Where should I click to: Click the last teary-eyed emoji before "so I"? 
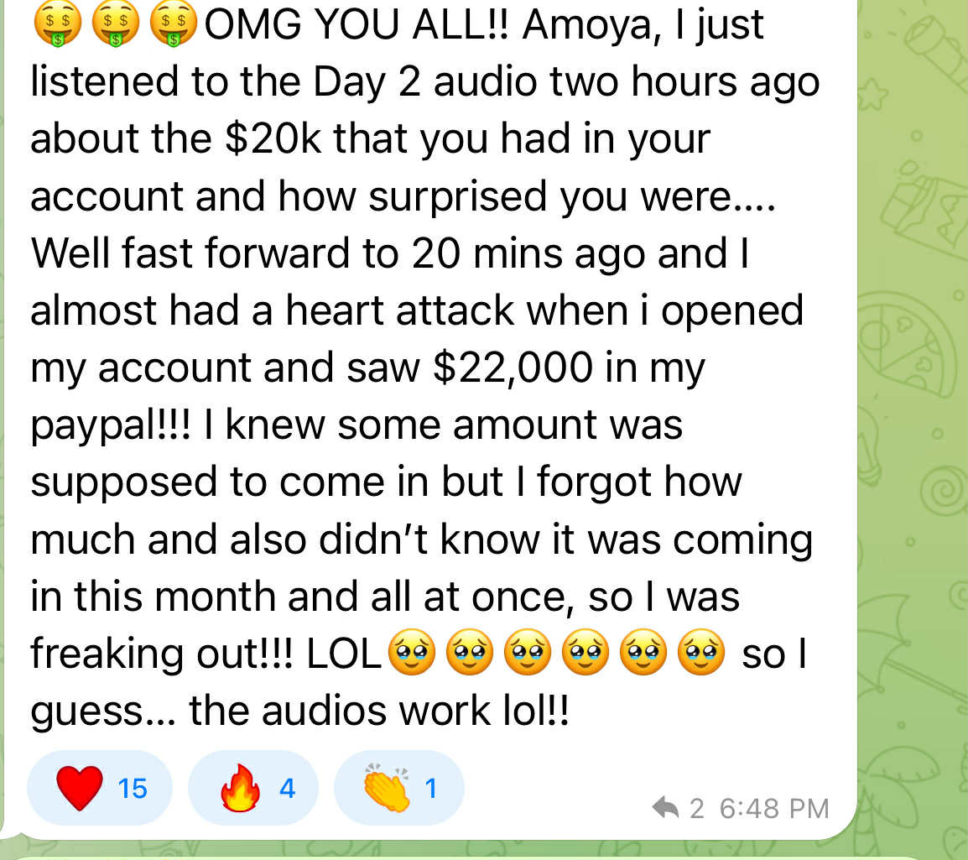point(701,653)
